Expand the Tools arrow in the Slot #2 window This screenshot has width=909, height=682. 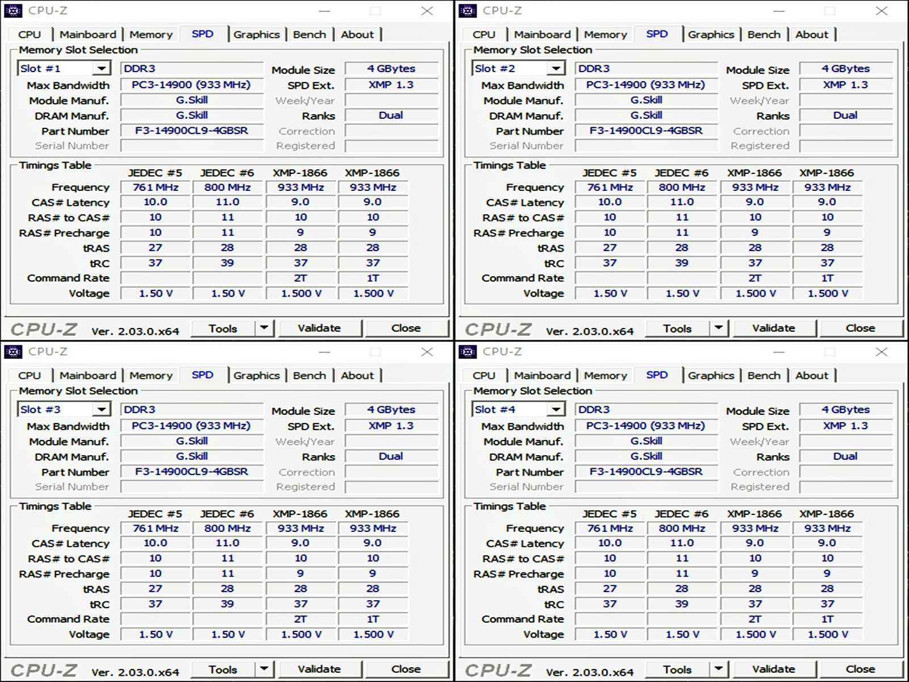click(x=719, y=328)
